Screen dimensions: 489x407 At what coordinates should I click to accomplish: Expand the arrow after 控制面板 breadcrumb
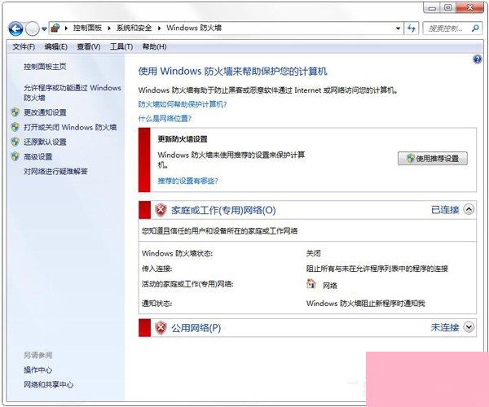coord(109,28)
